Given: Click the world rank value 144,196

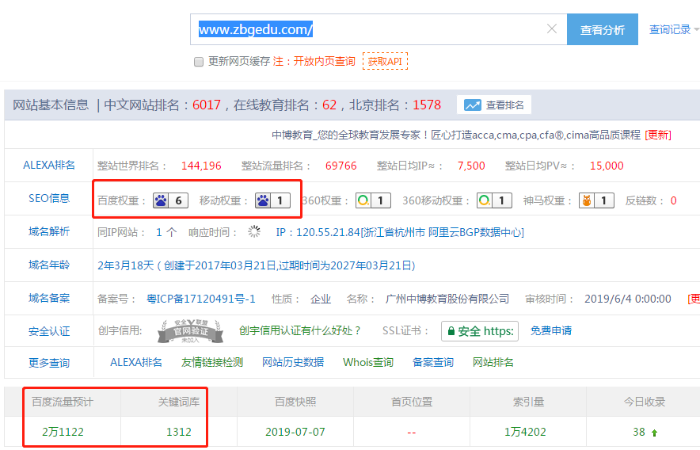Looking at the screenshot, I should click(201, 166).
